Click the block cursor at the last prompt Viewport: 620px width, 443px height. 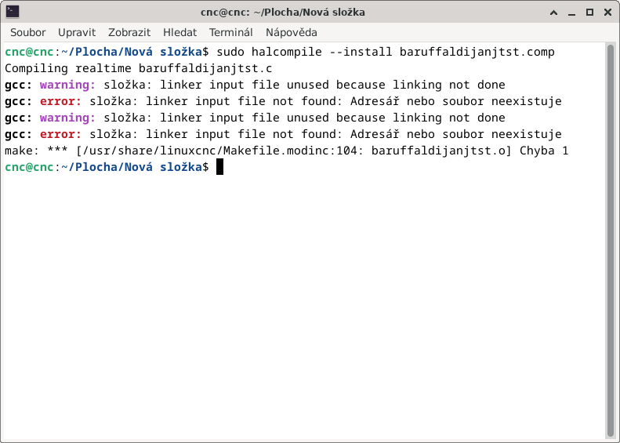[x=220, y=167]
